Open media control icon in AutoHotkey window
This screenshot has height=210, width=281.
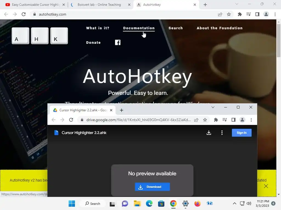pyautogui.click(x=248, y=14)
